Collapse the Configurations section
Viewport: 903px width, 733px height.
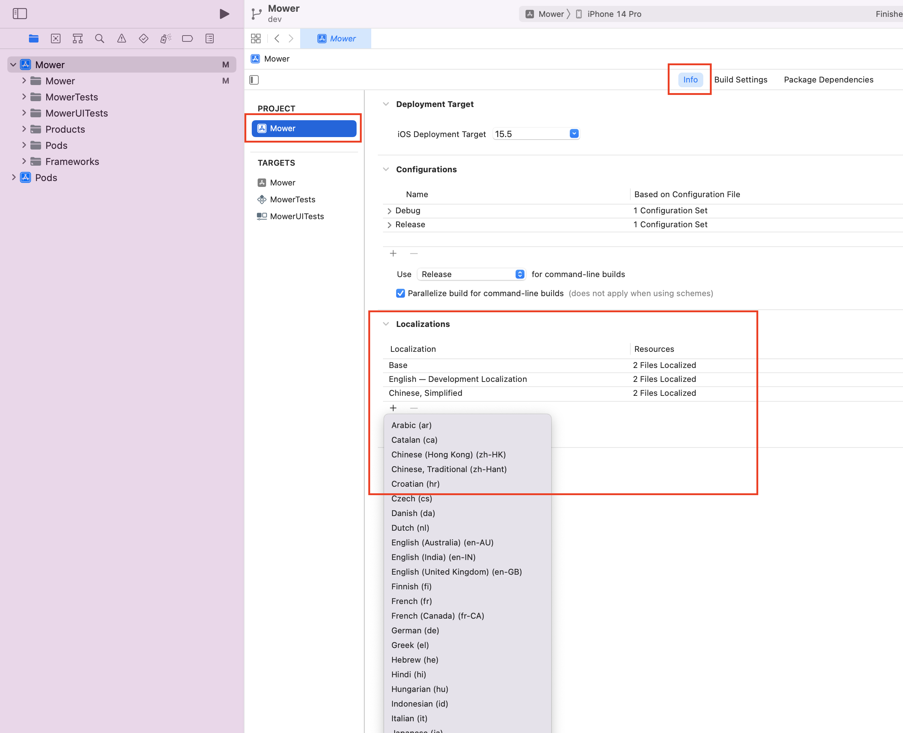[386, 169]
